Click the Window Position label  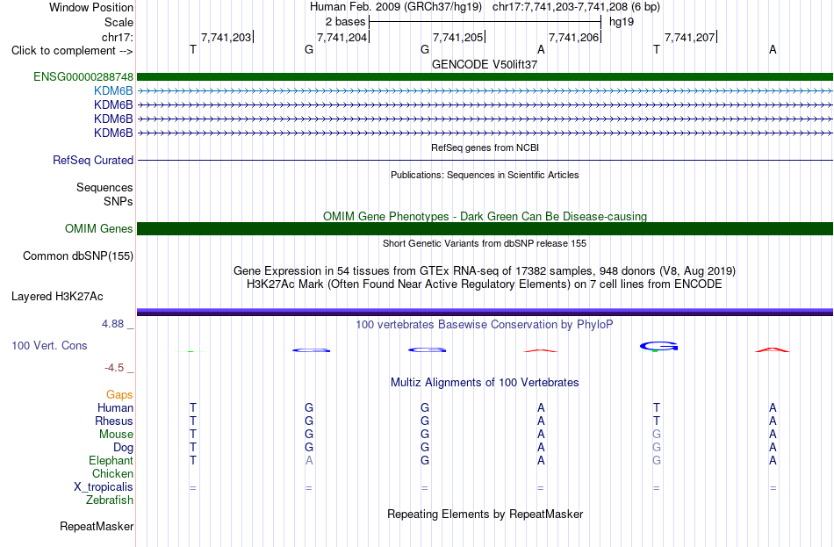[91, 7]
